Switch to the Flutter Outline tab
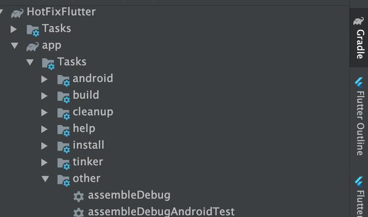This screenshot has width=368, height=217. pos(359,117)
